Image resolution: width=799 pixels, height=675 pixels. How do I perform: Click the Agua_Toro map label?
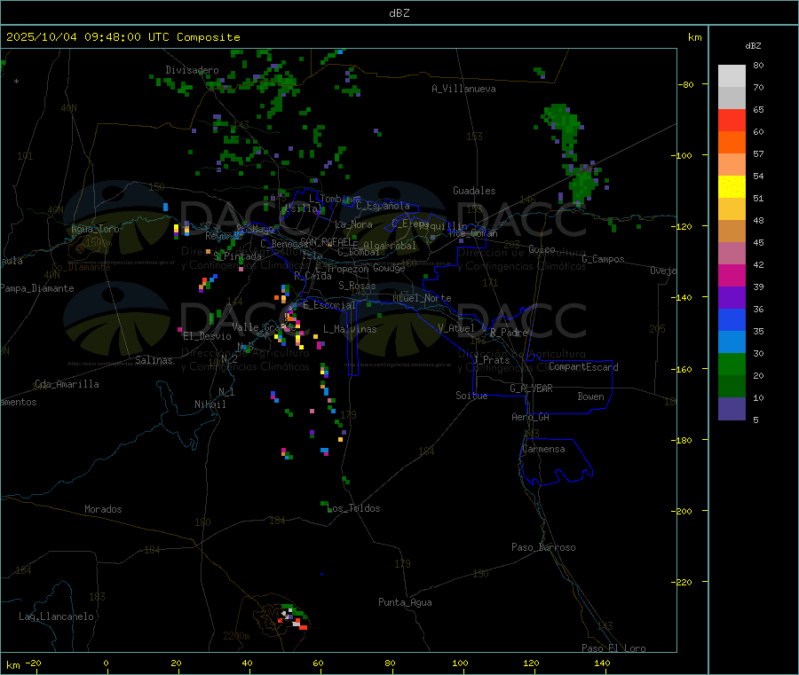pos(95,229)
